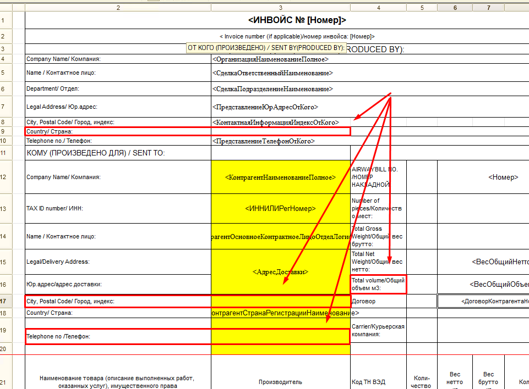Select the "Country/ Страна:" cell in row 9
529x389 pixels.
pos(118,132)
